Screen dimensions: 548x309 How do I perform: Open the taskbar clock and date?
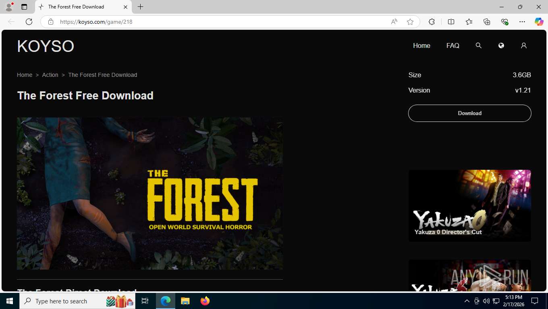pyautogui.click(x=513, y=301)
